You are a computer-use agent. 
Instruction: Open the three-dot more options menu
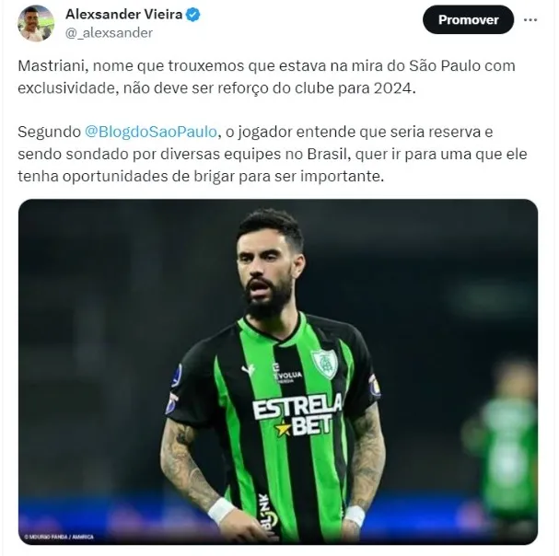[x=530, y=20]
